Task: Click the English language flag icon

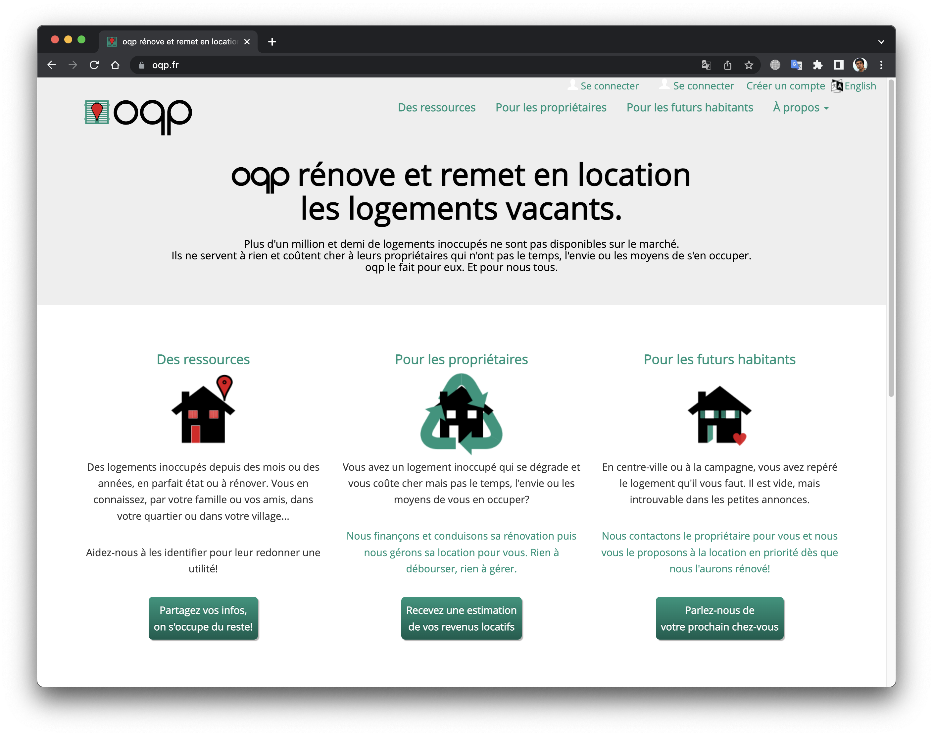Action: point(837,86)
